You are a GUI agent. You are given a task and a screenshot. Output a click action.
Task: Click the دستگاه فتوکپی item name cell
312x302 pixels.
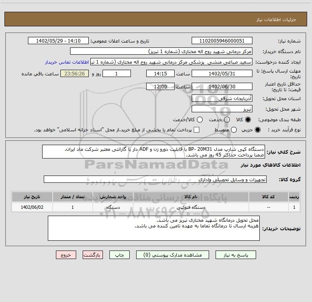click(x=191, y=207)
